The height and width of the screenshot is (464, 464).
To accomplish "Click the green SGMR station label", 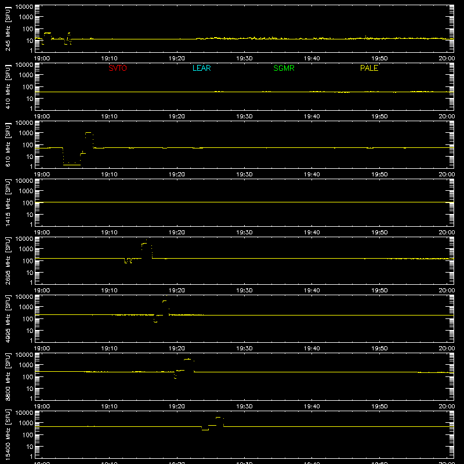I will click(x=284, y=68).
